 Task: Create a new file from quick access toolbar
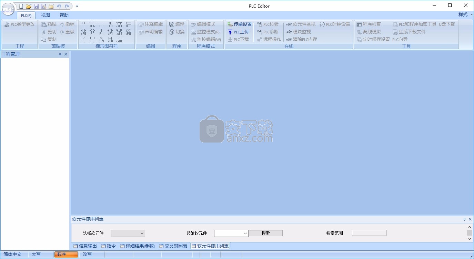(x=21, y=6)
